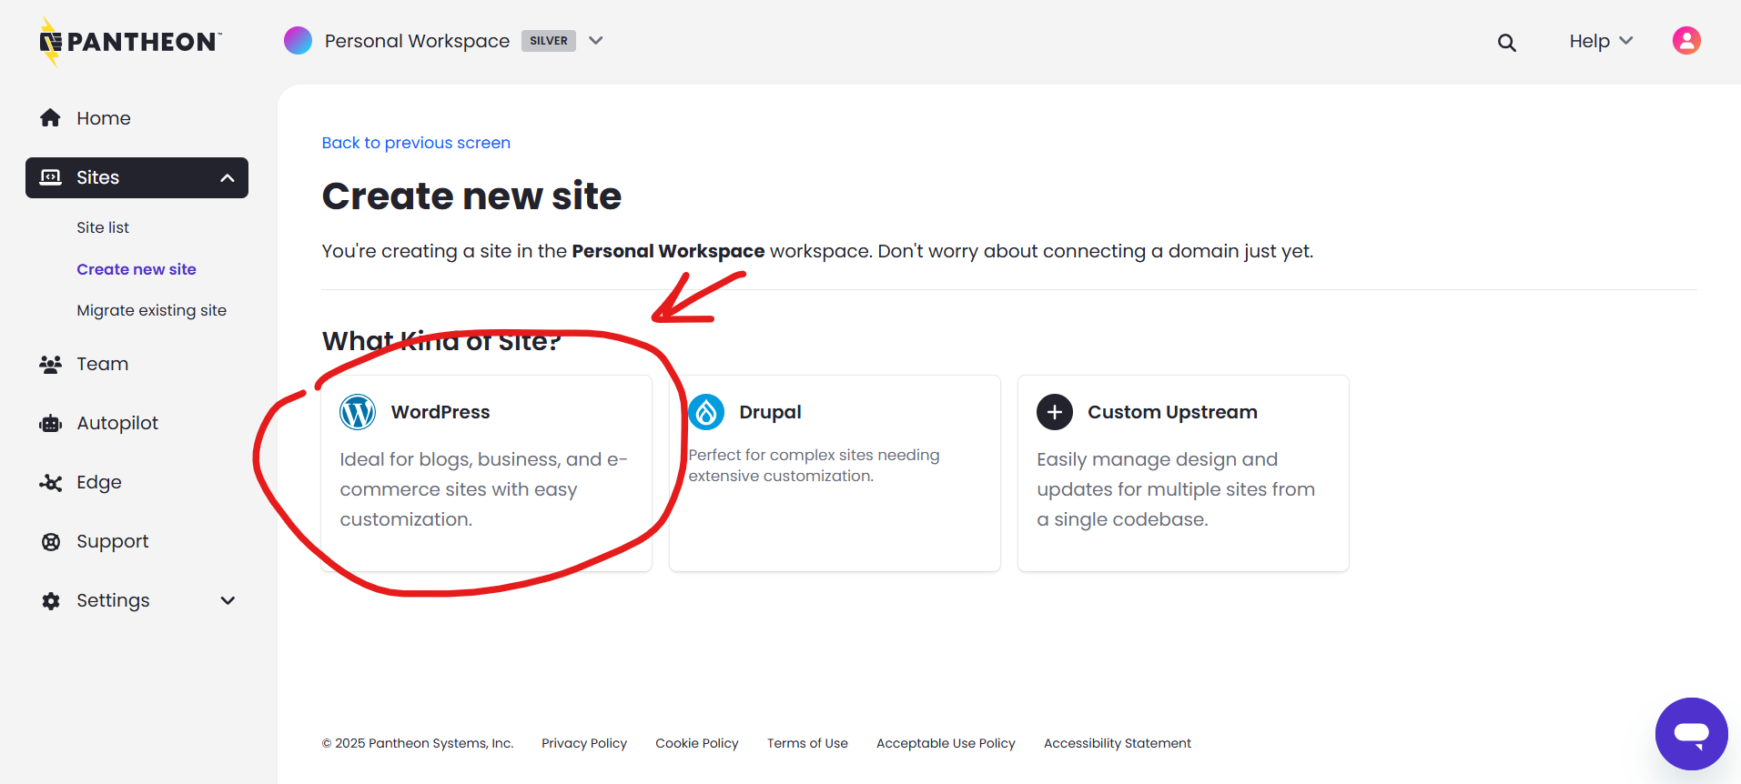
Task: Click the Support lifebuoy icon
Action: 51,542
